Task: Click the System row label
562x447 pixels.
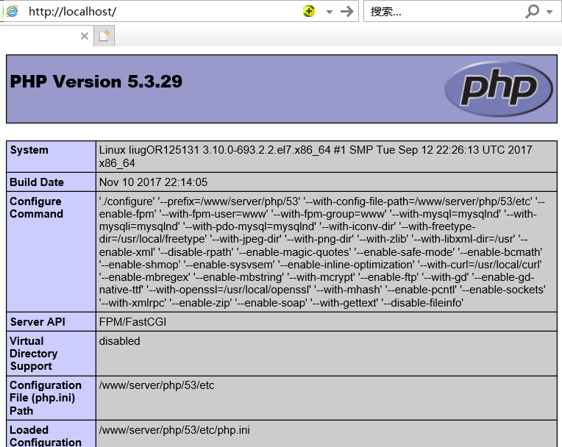Action: click(x=29, y=150)
